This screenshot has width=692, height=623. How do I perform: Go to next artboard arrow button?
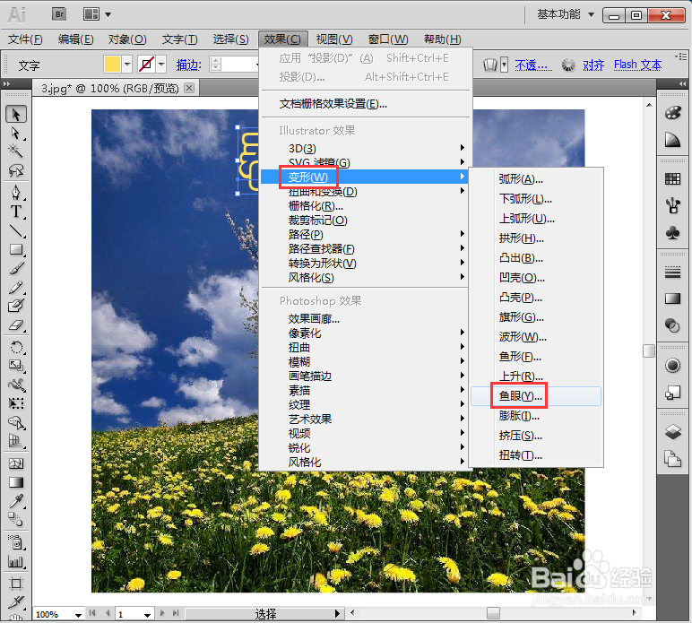pyautogui.click(x=162, y=613)
